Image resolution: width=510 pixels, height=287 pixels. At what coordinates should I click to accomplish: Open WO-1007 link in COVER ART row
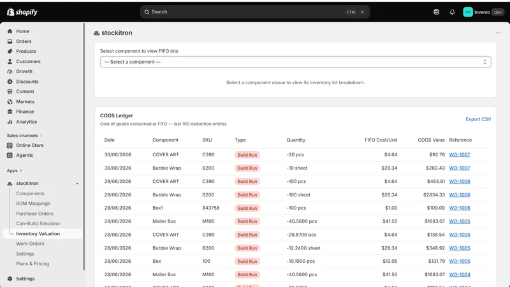click(459, 154)
